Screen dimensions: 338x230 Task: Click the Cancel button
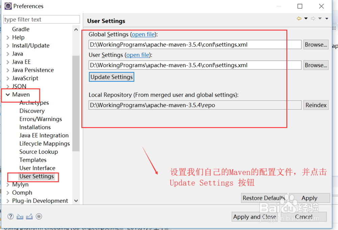pyautogui.click(x=304, y=217)
